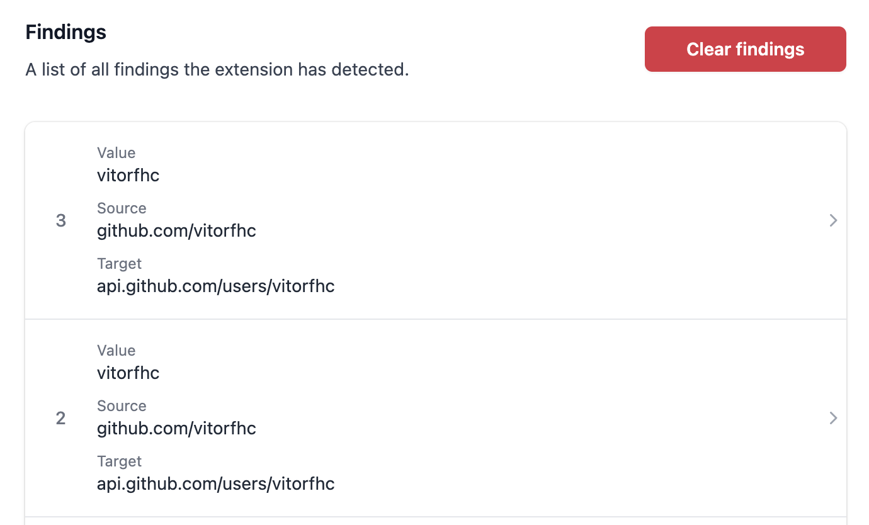Expand finding 3 using its chevron arrow

(x=833, y=220)
